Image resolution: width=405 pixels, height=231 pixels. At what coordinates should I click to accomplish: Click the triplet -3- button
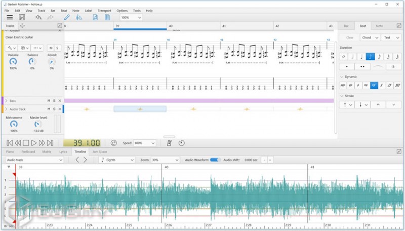[x=392, y=66]
